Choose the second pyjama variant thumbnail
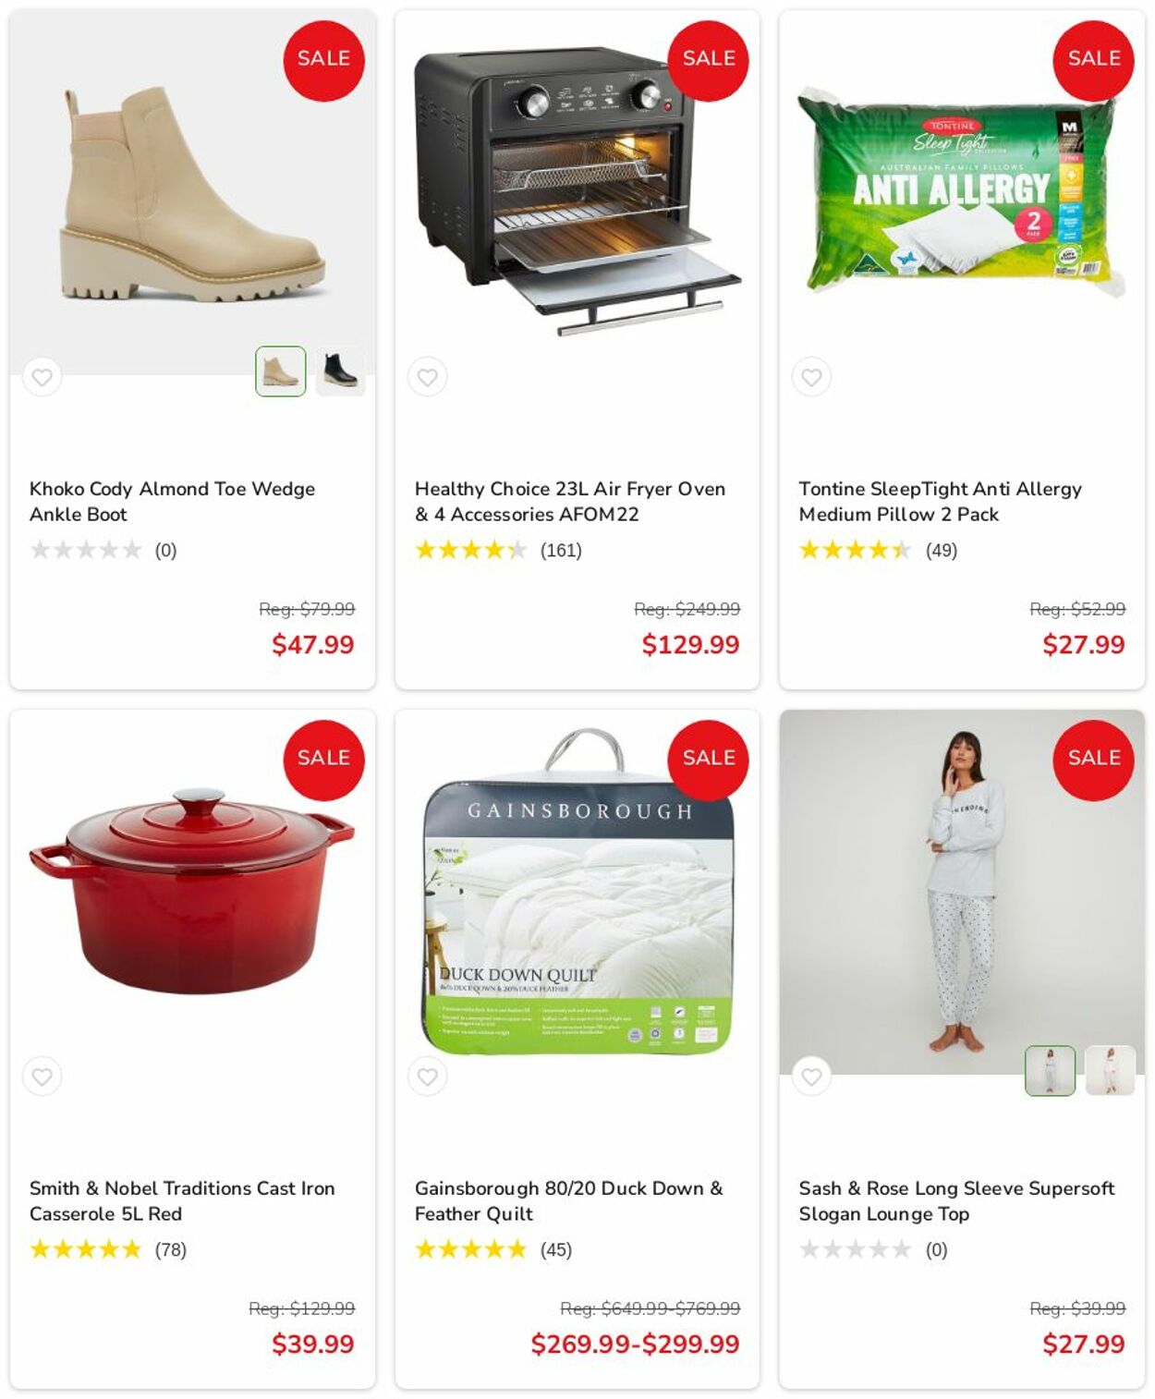This screenshot has height=1399, width=1155. point(1110,1071)
